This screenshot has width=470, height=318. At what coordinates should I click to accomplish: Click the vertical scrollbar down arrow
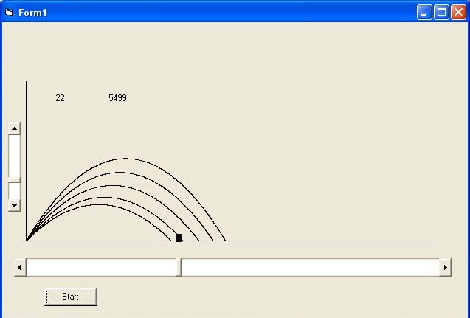(14, 206)
